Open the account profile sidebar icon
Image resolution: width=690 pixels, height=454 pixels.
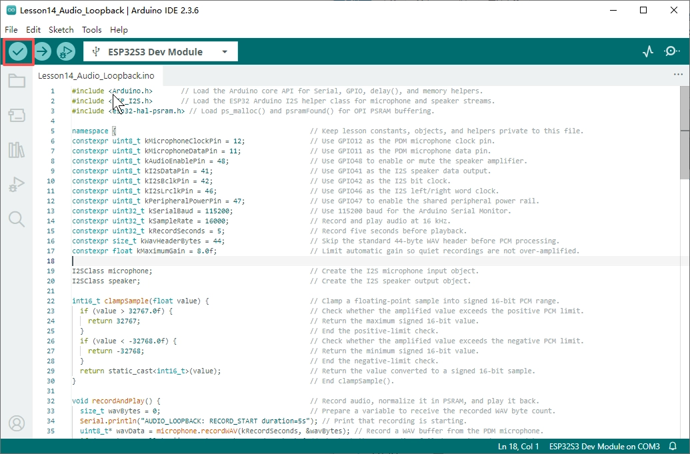click(x=17, y=423)
